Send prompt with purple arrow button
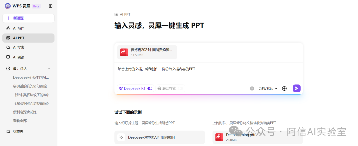The image size is (358, 146). [x=297, y=88]
